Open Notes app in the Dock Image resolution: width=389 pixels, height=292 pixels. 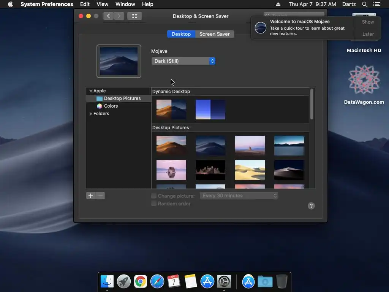click(x=191, y=281)
